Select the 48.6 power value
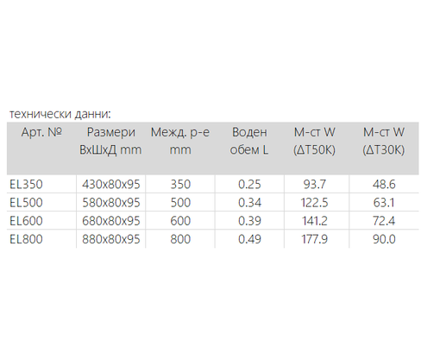This screenshot has height=360, width=427. [x=384, y=184]
